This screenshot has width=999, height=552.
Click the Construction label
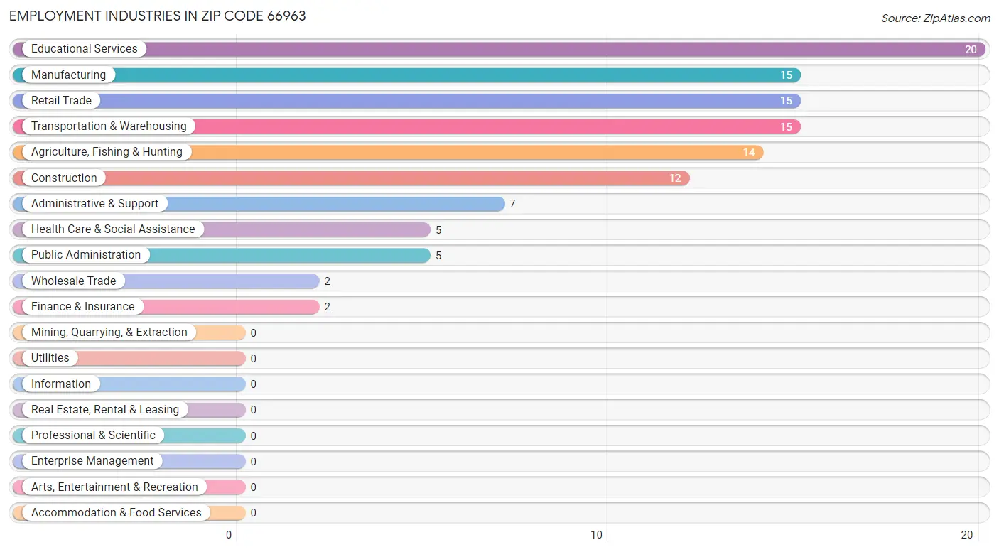(64, 178)
